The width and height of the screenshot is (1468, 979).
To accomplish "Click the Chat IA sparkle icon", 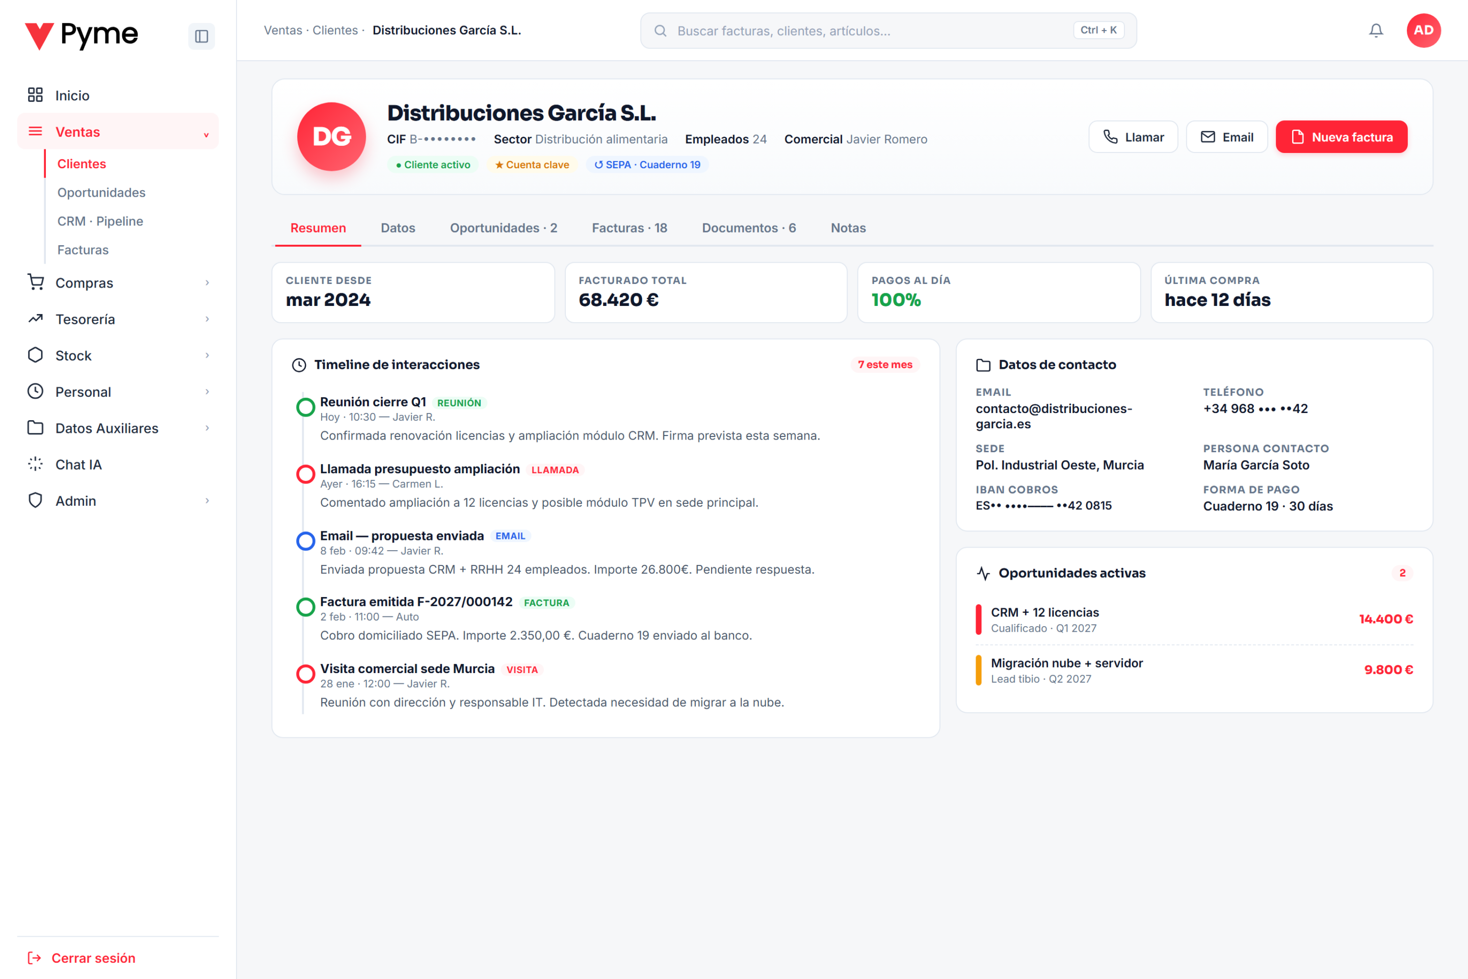I will pyautogui.click(x=35, y=463).
